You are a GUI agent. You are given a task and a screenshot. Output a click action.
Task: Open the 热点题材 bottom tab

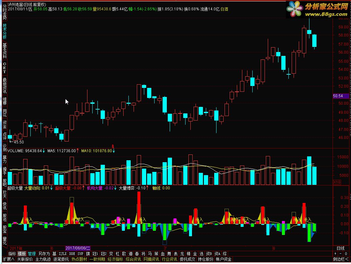pos(79,259)
